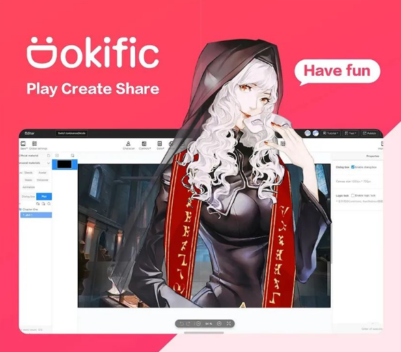Image resolution: width=401 pixels, height=352 pixels.
Task: Open the Test dropdown in header
Action: click(350, 133)
